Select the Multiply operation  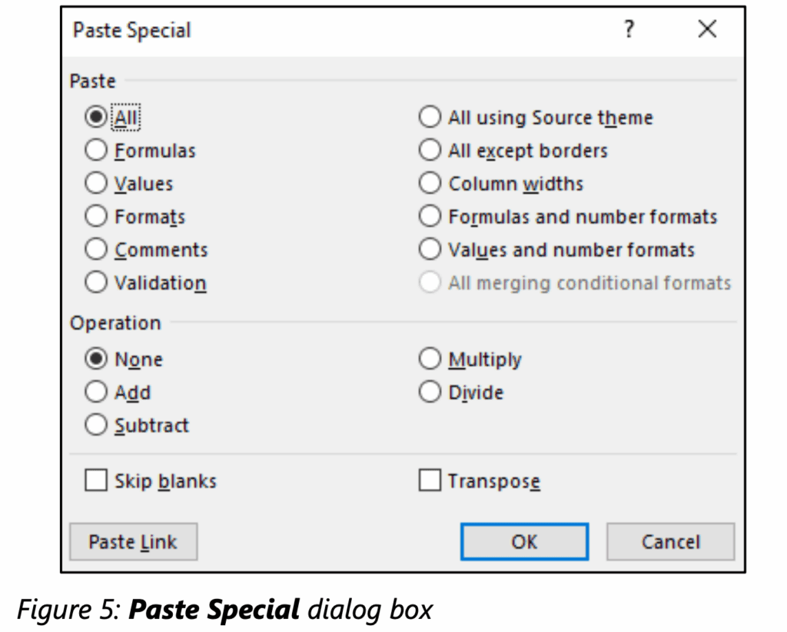click(x=430, y=359)
